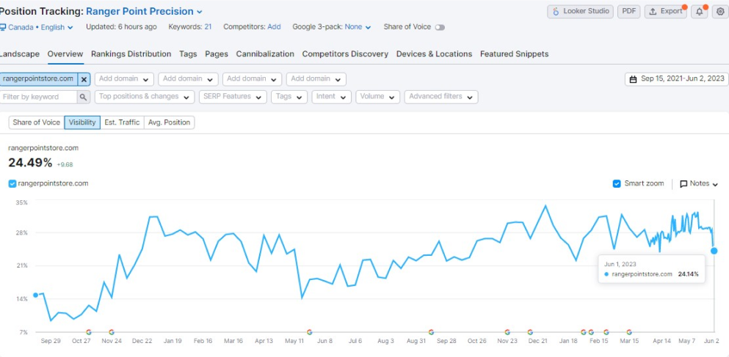Open Keywords count link 21
Screen dimensions: 729x357
point(207,27)
